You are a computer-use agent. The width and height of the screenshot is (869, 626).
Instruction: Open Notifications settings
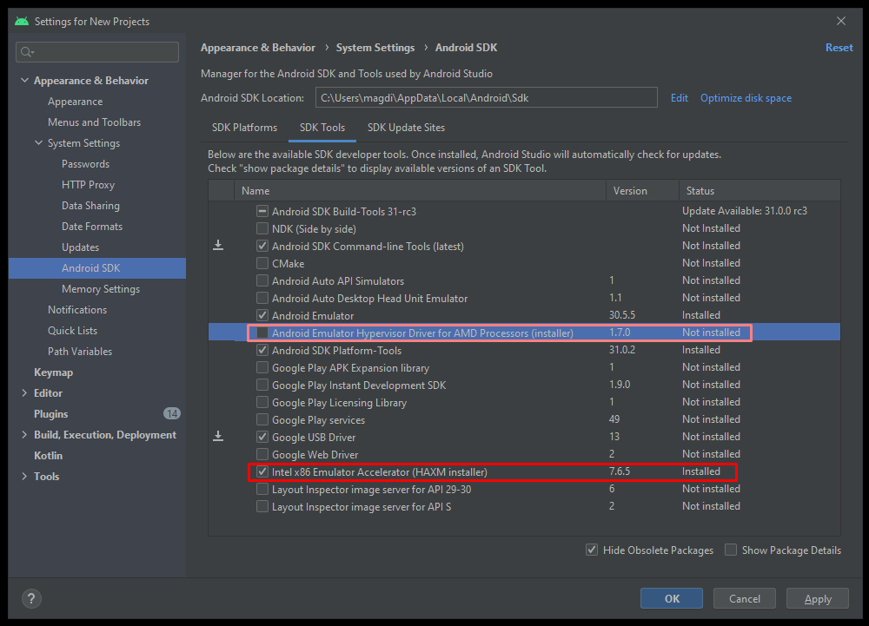pos(77,309)
